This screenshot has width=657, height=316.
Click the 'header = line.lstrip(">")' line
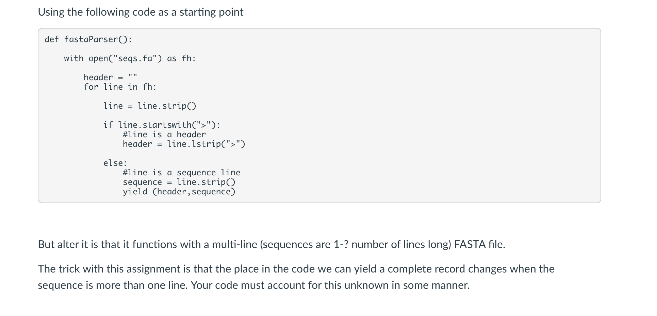point(184,144)
